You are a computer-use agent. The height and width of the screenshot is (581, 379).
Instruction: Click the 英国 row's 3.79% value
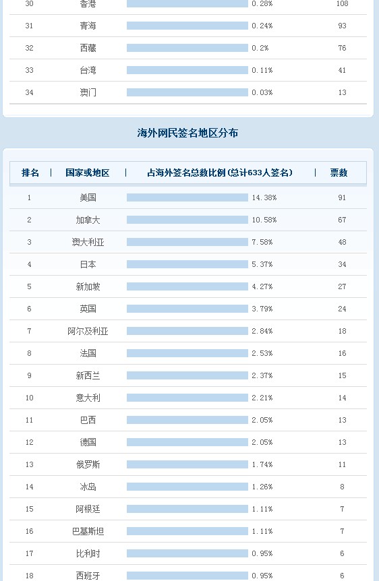click(x=262, y=309)
